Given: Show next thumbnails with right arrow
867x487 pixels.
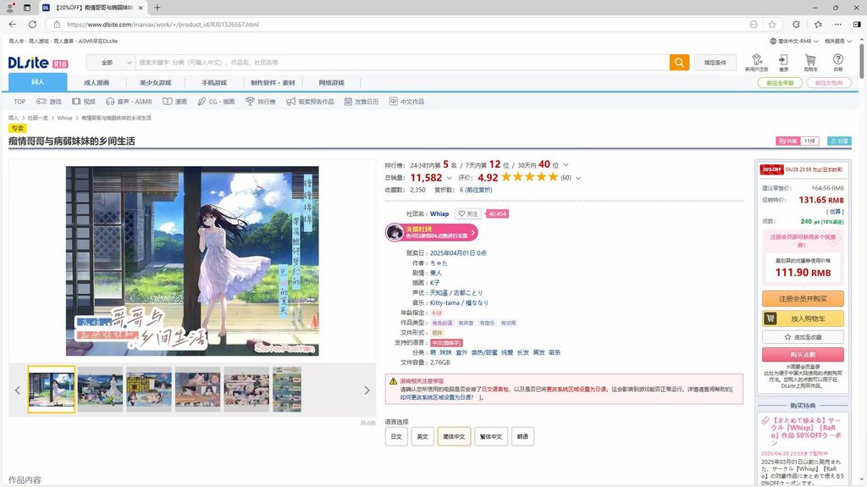Looking at the screenshot, I should pos(367,390).
